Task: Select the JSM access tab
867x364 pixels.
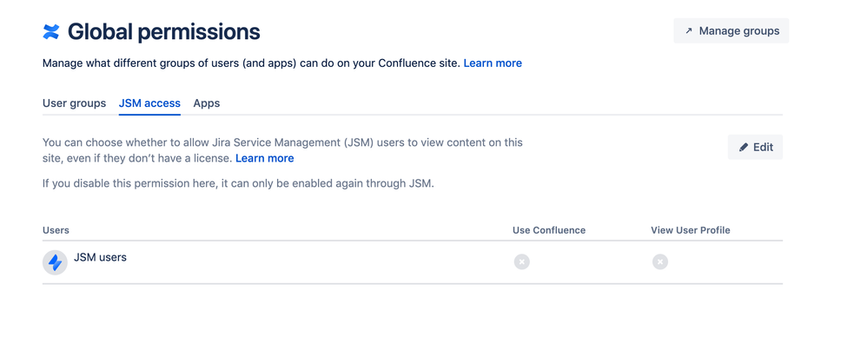Action: (x=149, y=103)
